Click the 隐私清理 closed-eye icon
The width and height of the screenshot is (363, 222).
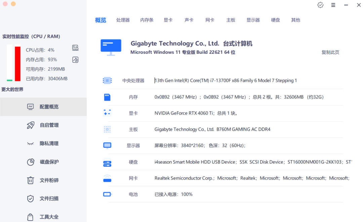[x=30, y=144]
